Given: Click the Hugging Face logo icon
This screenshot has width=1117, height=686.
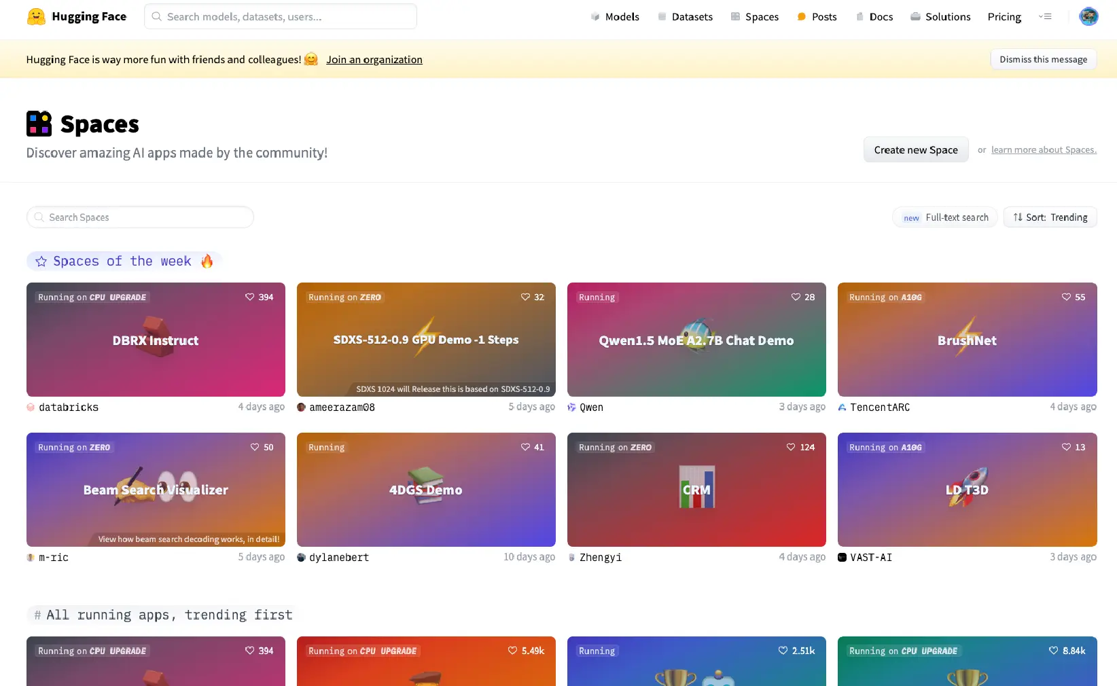Looking at the screenshot, I should (x=36, y=16).
